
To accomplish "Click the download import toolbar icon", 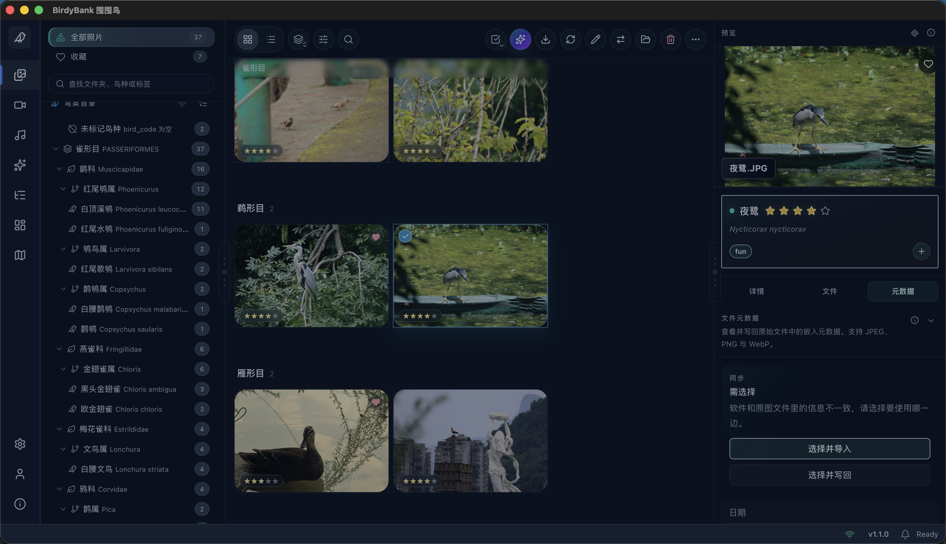I will (x=545, y=39).
